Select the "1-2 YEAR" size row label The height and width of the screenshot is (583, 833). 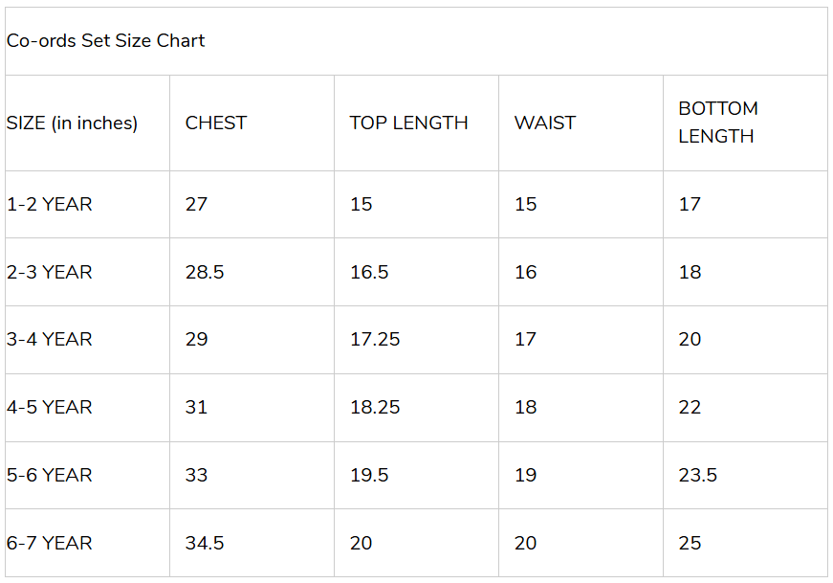coord(50,205)
